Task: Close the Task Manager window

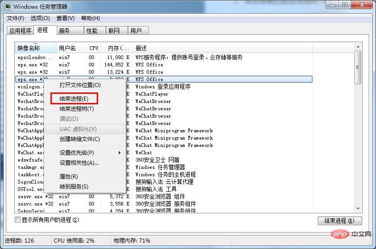Action: pos(362,5)
